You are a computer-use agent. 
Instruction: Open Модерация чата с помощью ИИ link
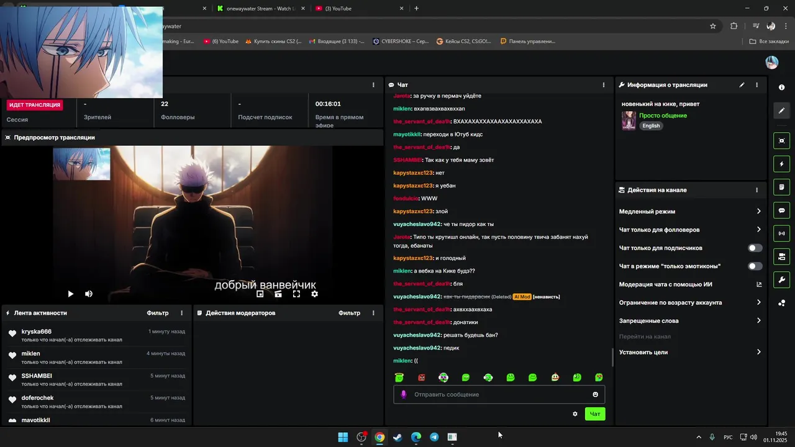pyautogui.click(x=690, y=284)
